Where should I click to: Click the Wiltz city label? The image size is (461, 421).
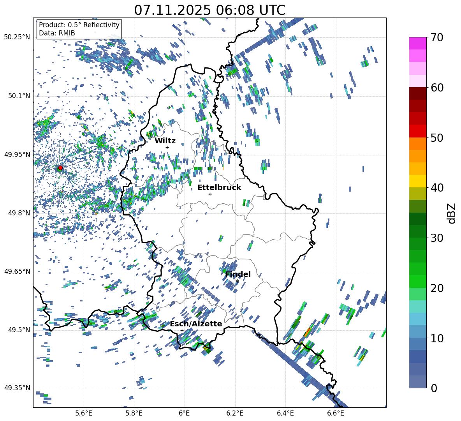[x=165, y=141]
